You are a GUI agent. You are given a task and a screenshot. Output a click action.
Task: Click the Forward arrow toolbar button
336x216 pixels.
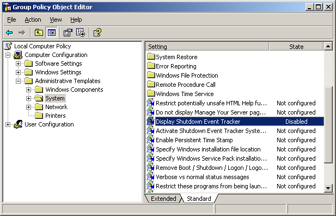22,33
